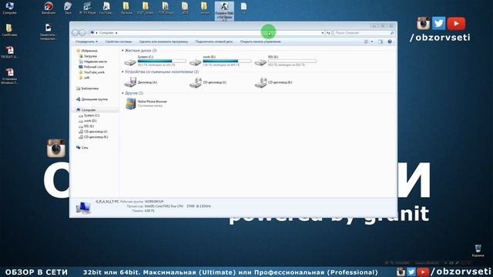
Task: Expand the Computer breadcrumb arrow in address bar
Action: pyautogui.click(x=116, y=32)
